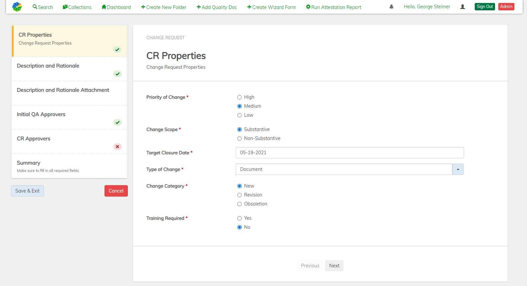Click the Next button
Image resolution: width=527 pixels, height=286 pixels.
click(334, 266)
